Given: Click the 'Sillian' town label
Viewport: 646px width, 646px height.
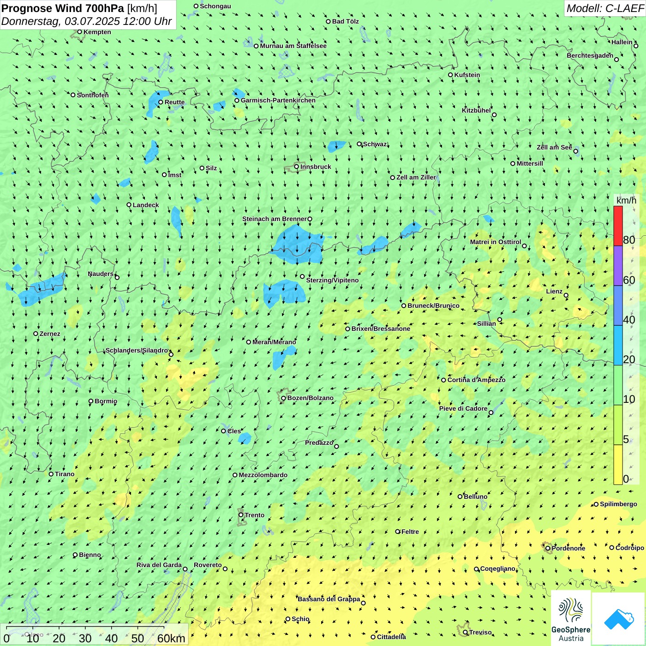Looking at the screenshot, I should click(486, 323).
